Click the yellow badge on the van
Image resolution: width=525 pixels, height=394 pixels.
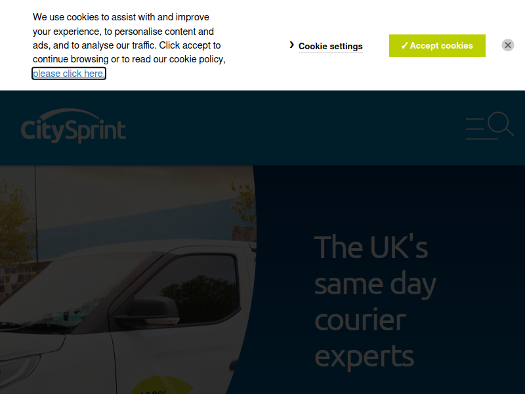pyautogui.click(x=161, y=385)
